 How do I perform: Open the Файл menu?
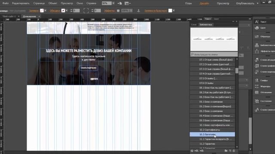click(6, 3)
